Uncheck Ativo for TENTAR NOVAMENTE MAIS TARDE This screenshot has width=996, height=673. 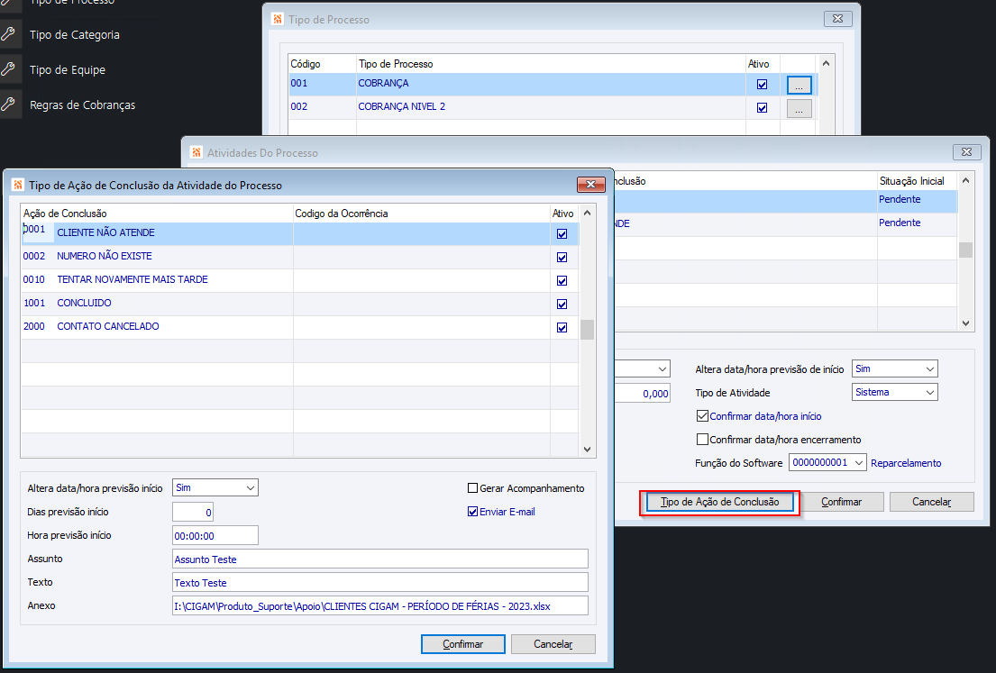[x=562, y=280]
